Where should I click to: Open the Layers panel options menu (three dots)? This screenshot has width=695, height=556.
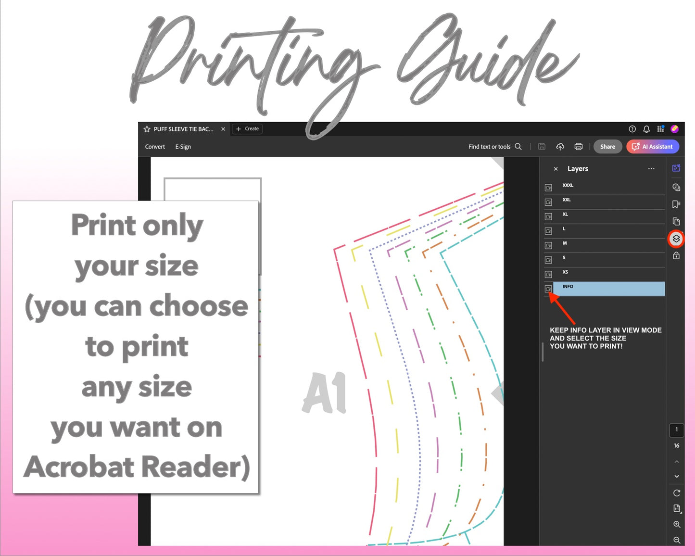click(651, 169)
